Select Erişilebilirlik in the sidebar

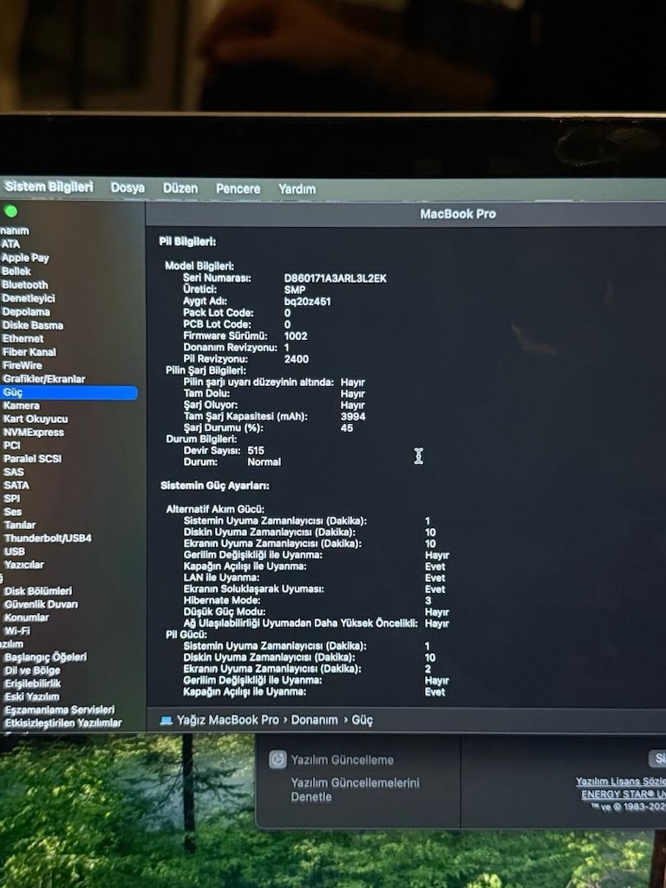[33, 683]
